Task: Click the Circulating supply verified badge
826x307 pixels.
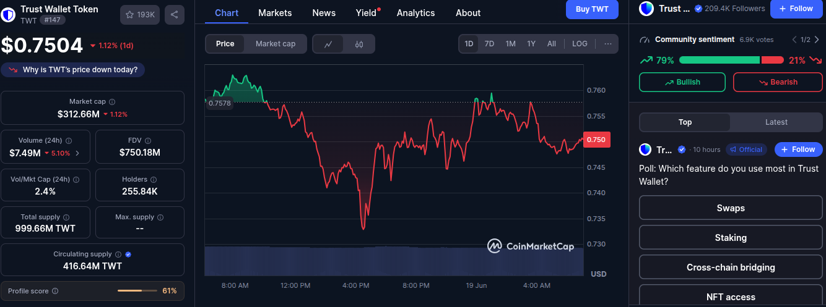Action: point(128,254)
